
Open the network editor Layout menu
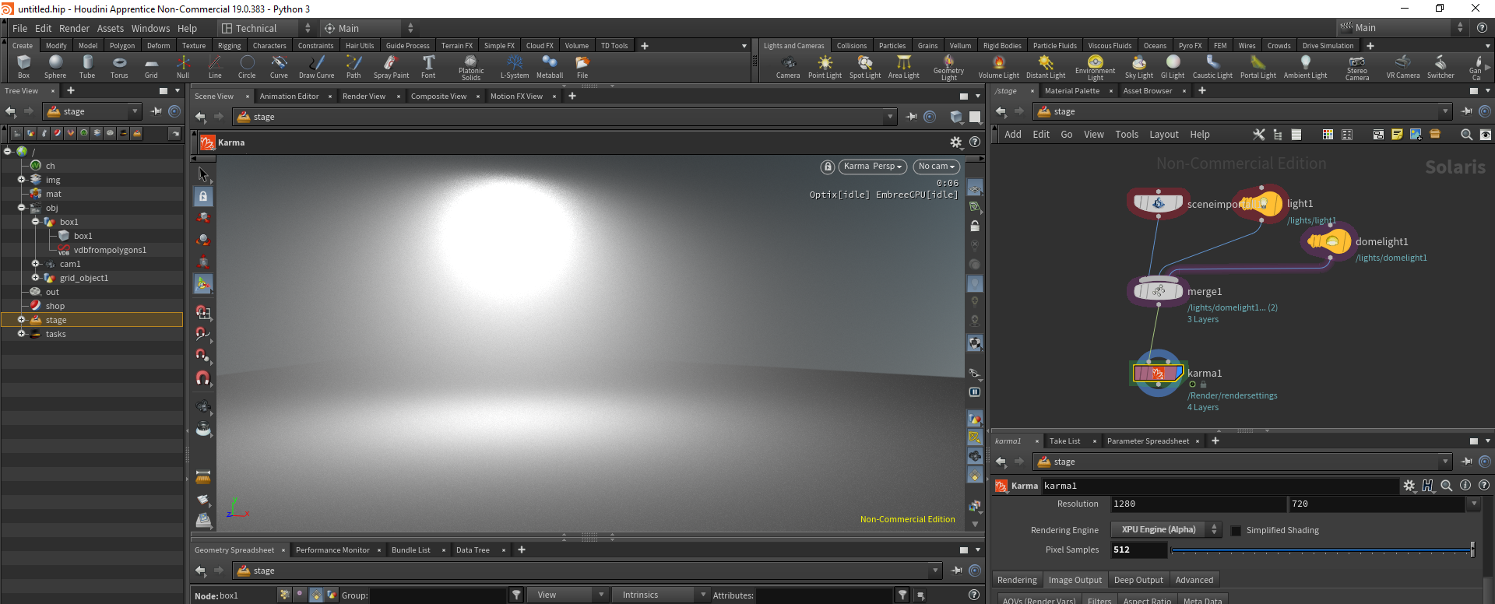1164,135
